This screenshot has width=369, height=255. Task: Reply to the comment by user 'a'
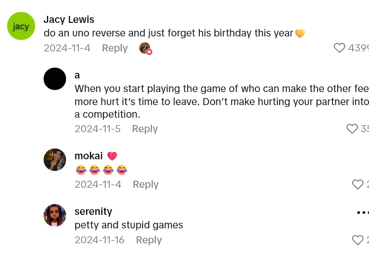[x=145, y=129]
